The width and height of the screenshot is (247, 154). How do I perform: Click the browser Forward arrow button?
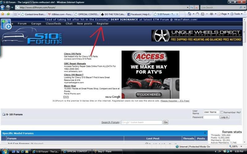[8, 7]
